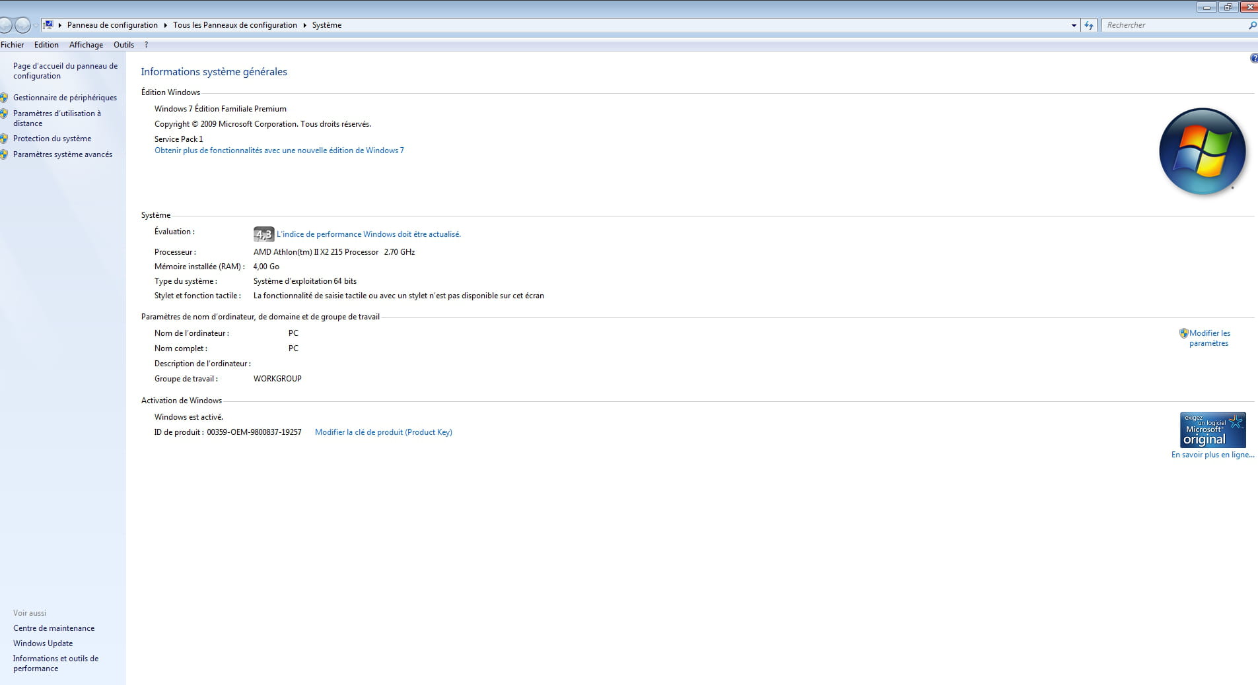Expand breadcrumb arrow before Panneau de configuration
This screenshot has width=1258, height=685.
pyautogui.click(x=60, y=25)
